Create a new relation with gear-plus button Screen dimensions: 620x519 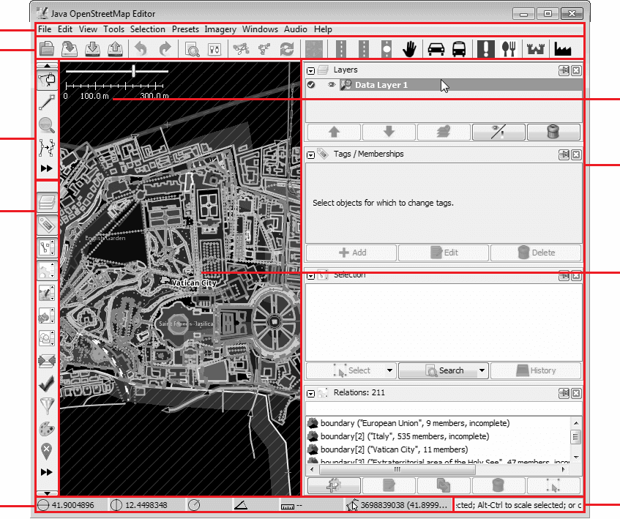click(334, 485)
